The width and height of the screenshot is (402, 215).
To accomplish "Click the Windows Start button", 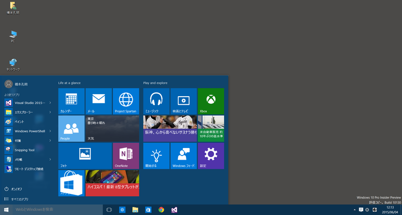I will 6,210.
